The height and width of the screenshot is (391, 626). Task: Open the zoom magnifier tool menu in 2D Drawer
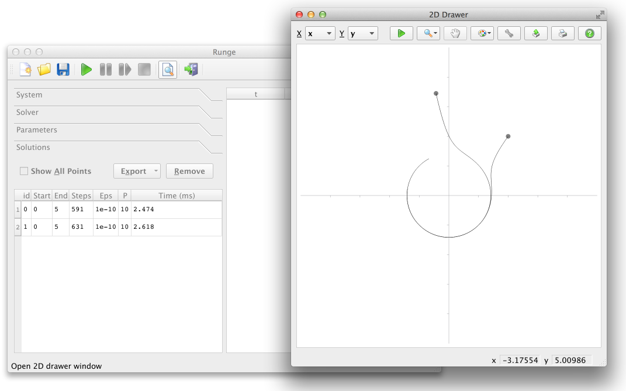[428, 33]
